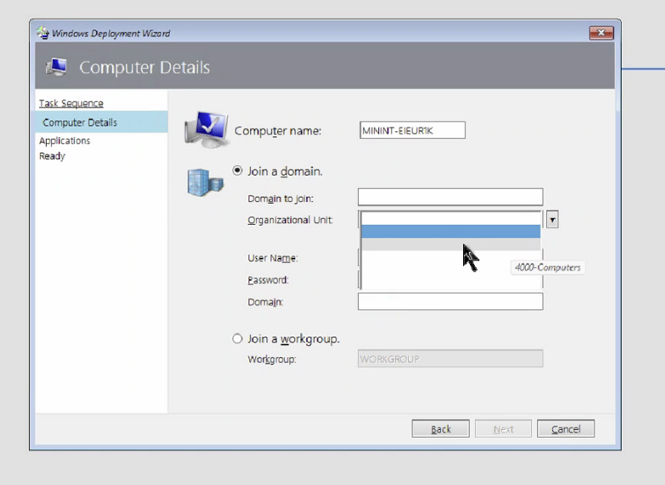665x485 pixels.
Task: Click the Computer name label
Action: point(278,131)
